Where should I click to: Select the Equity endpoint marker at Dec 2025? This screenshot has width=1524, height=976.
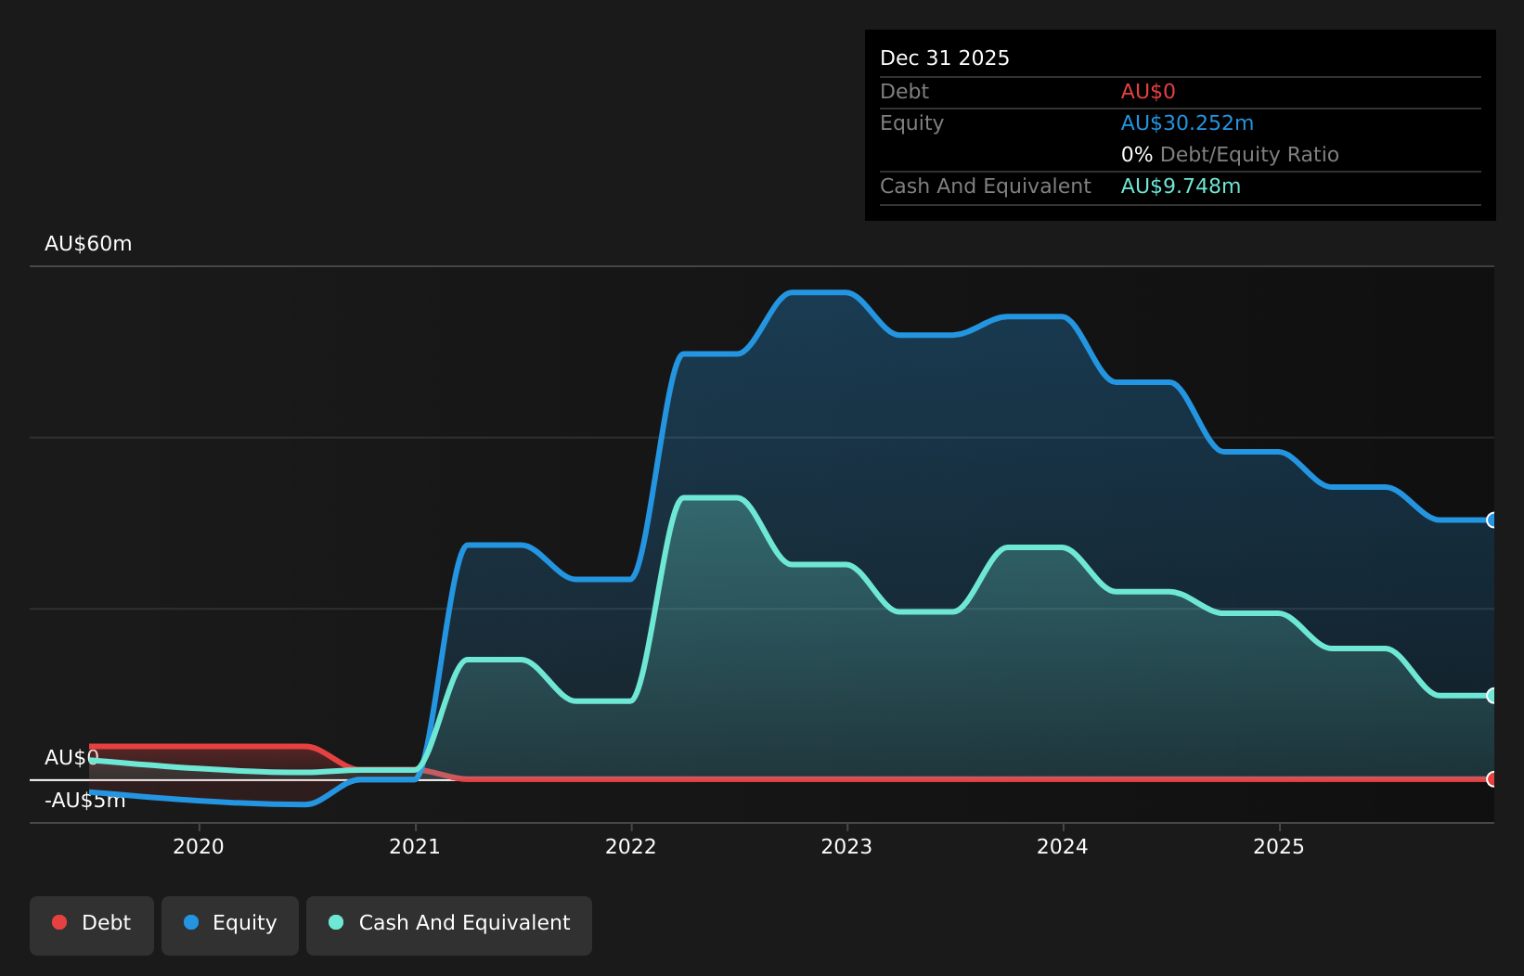tap(1492, 520)
